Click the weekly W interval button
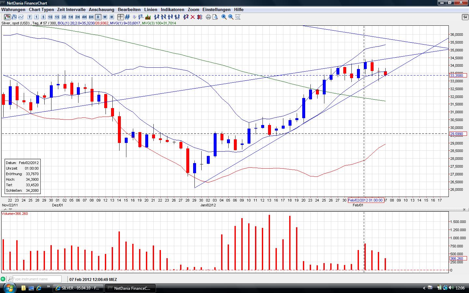The height and width of the screenshot is (293, 469). click(105, 17)
